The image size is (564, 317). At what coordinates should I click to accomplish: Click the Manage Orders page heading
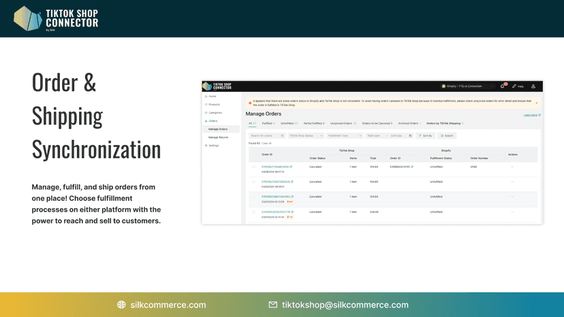pyautogui.click(x=264, y=114)
